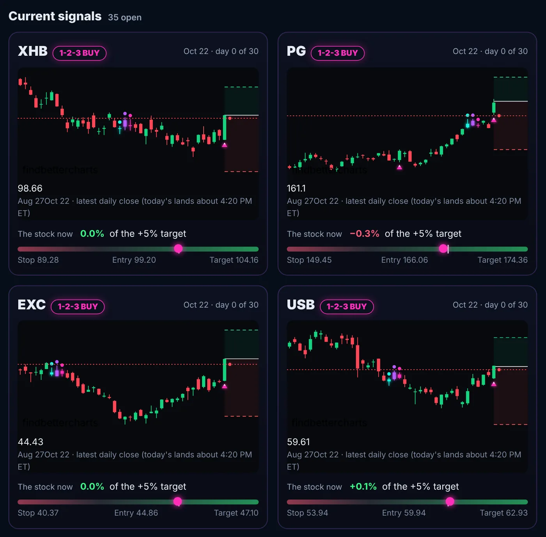
Task: Select the USB ticker title
Action: tap(301, 305)
